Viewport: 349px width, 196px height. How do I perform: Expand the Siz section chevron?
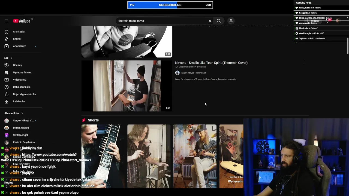click(x=11, y=58)
